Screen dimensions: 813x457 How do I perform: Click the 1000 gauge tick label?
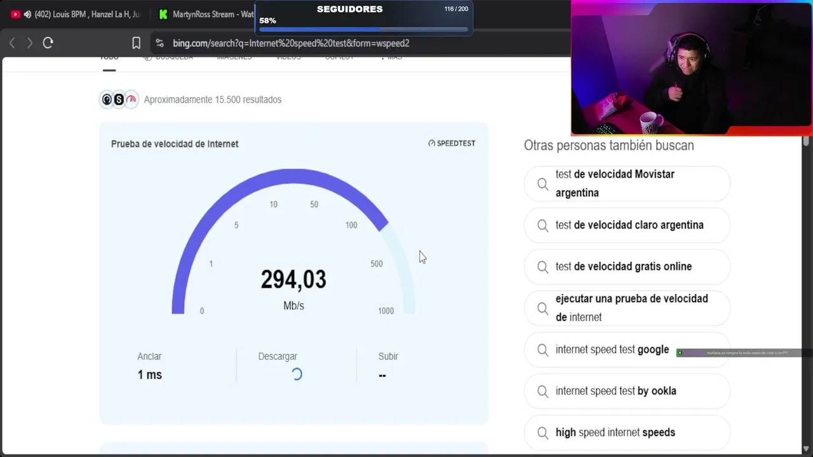[x=386, y=311]
